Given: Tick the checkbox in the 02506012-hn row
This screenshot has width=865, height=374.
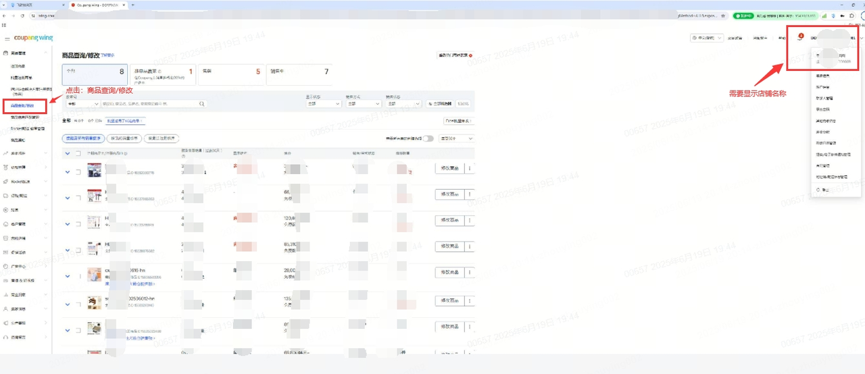Looking at the screenshot, I should click(x=78, y=304).
